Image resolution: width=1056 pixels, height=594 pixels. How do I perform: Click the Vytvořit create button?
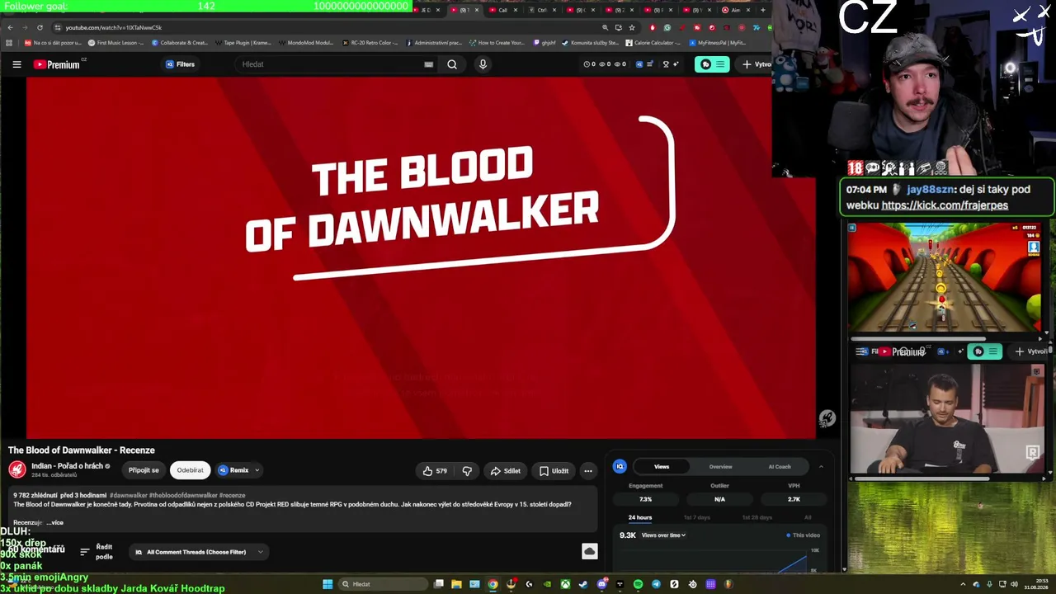[756, 64]
